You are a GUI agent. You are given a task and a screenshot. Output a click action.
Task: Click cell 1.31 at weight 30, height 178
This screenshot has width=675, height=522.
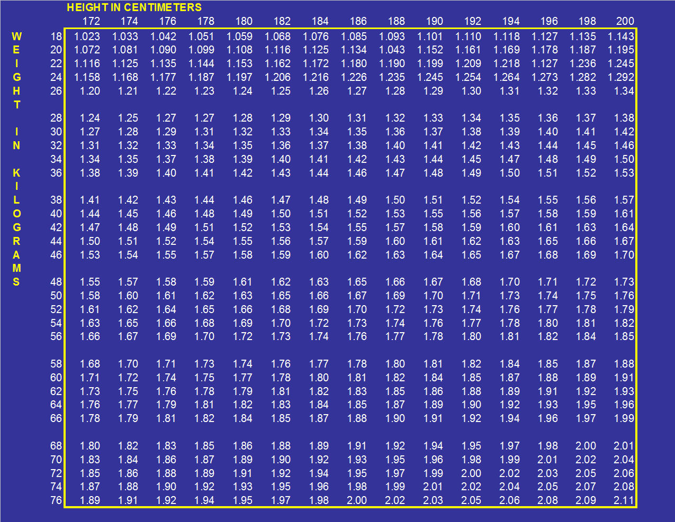pos(204,132)
